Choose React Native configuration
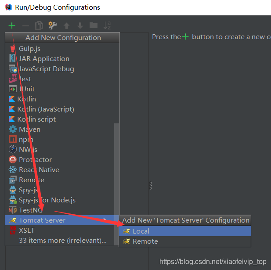The height and width of the screenshot is (270, 271). coord(60,170)
